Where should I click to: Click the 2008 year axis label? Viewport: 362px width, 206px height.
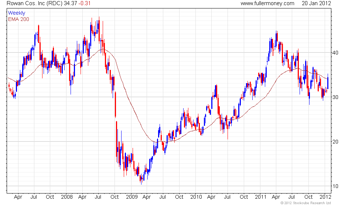tap(67, 197)
